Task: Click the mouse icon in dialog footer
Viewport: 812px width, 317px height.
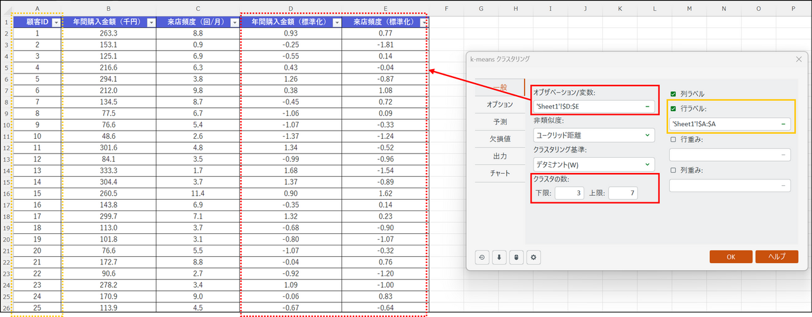Action: tap(516, 257)
